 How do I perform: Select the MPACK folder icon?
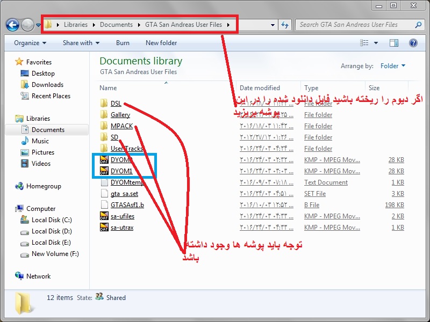(x=104, y=126)
